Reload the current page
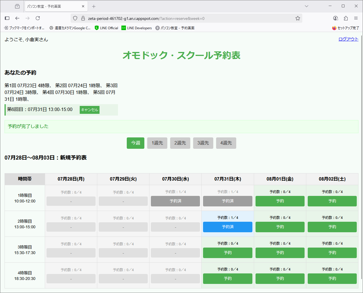The width and height of the screenshot is (363, 293). coord(38,18)
